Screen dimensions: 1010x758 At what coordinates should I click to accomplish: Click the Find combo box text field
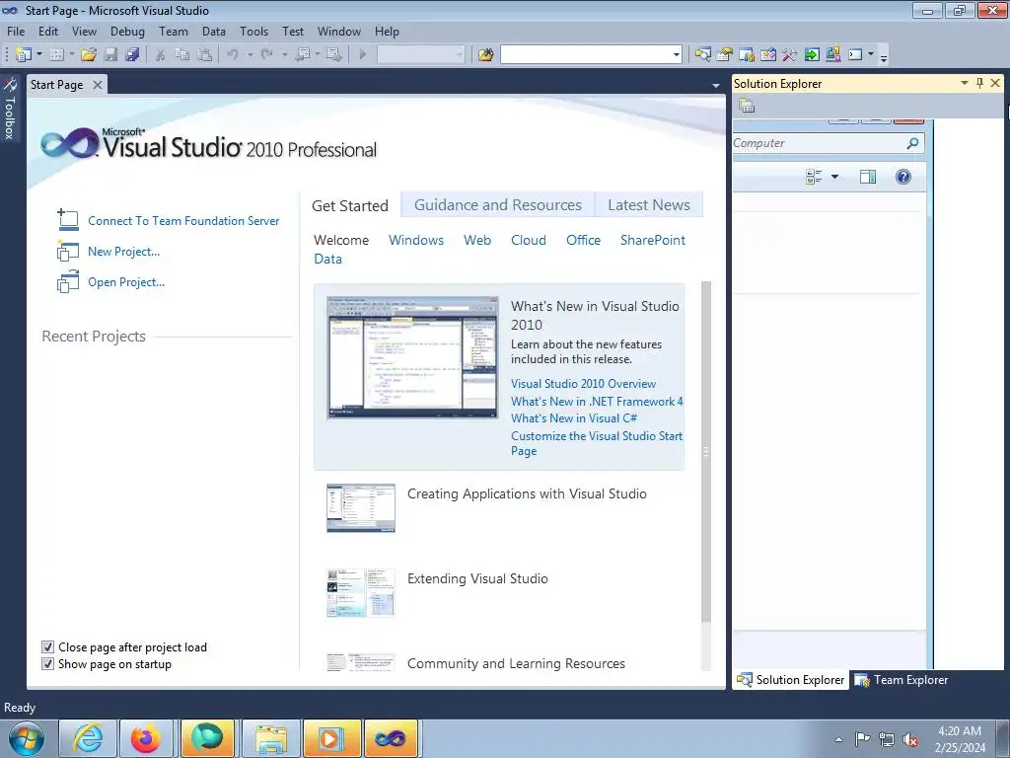pyautogui.click(x=586, y=55)
